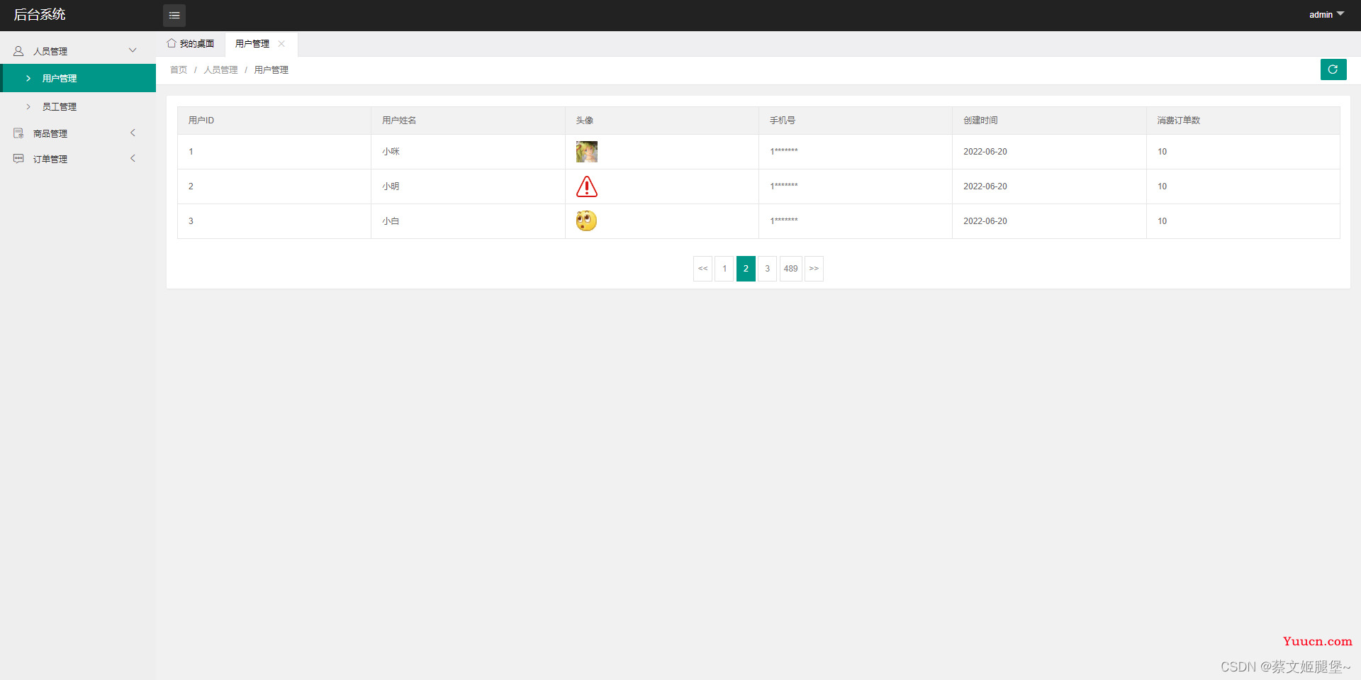Viewport: 1361px width, 680px height.
Task: Click the 后台系统 logo title
Action: pyautogui.click(x=40, y=14)
